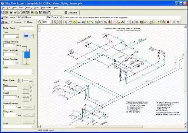188x133 pixels.
Task: Click the Fluid button
Action: click(x=5, y=17)
